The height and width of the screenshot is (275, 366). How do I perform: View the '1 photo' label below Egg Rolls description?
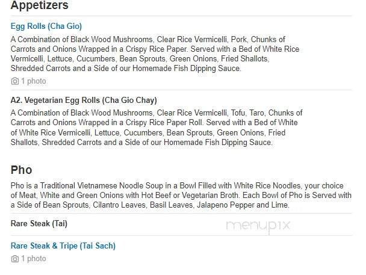[33, 81]
